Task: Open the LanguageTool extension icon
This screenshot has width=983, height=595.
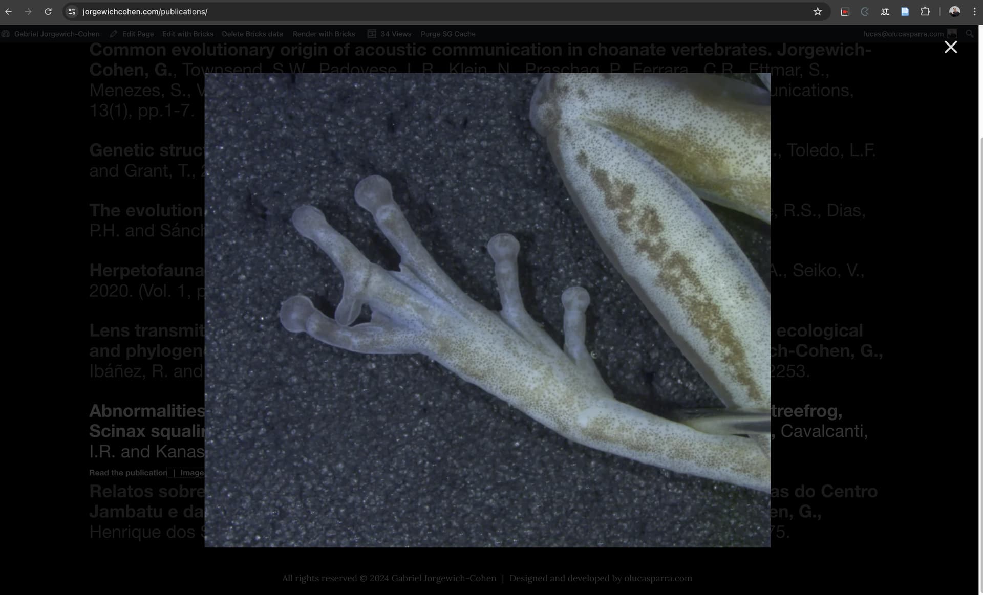Action: coord(885,11)
